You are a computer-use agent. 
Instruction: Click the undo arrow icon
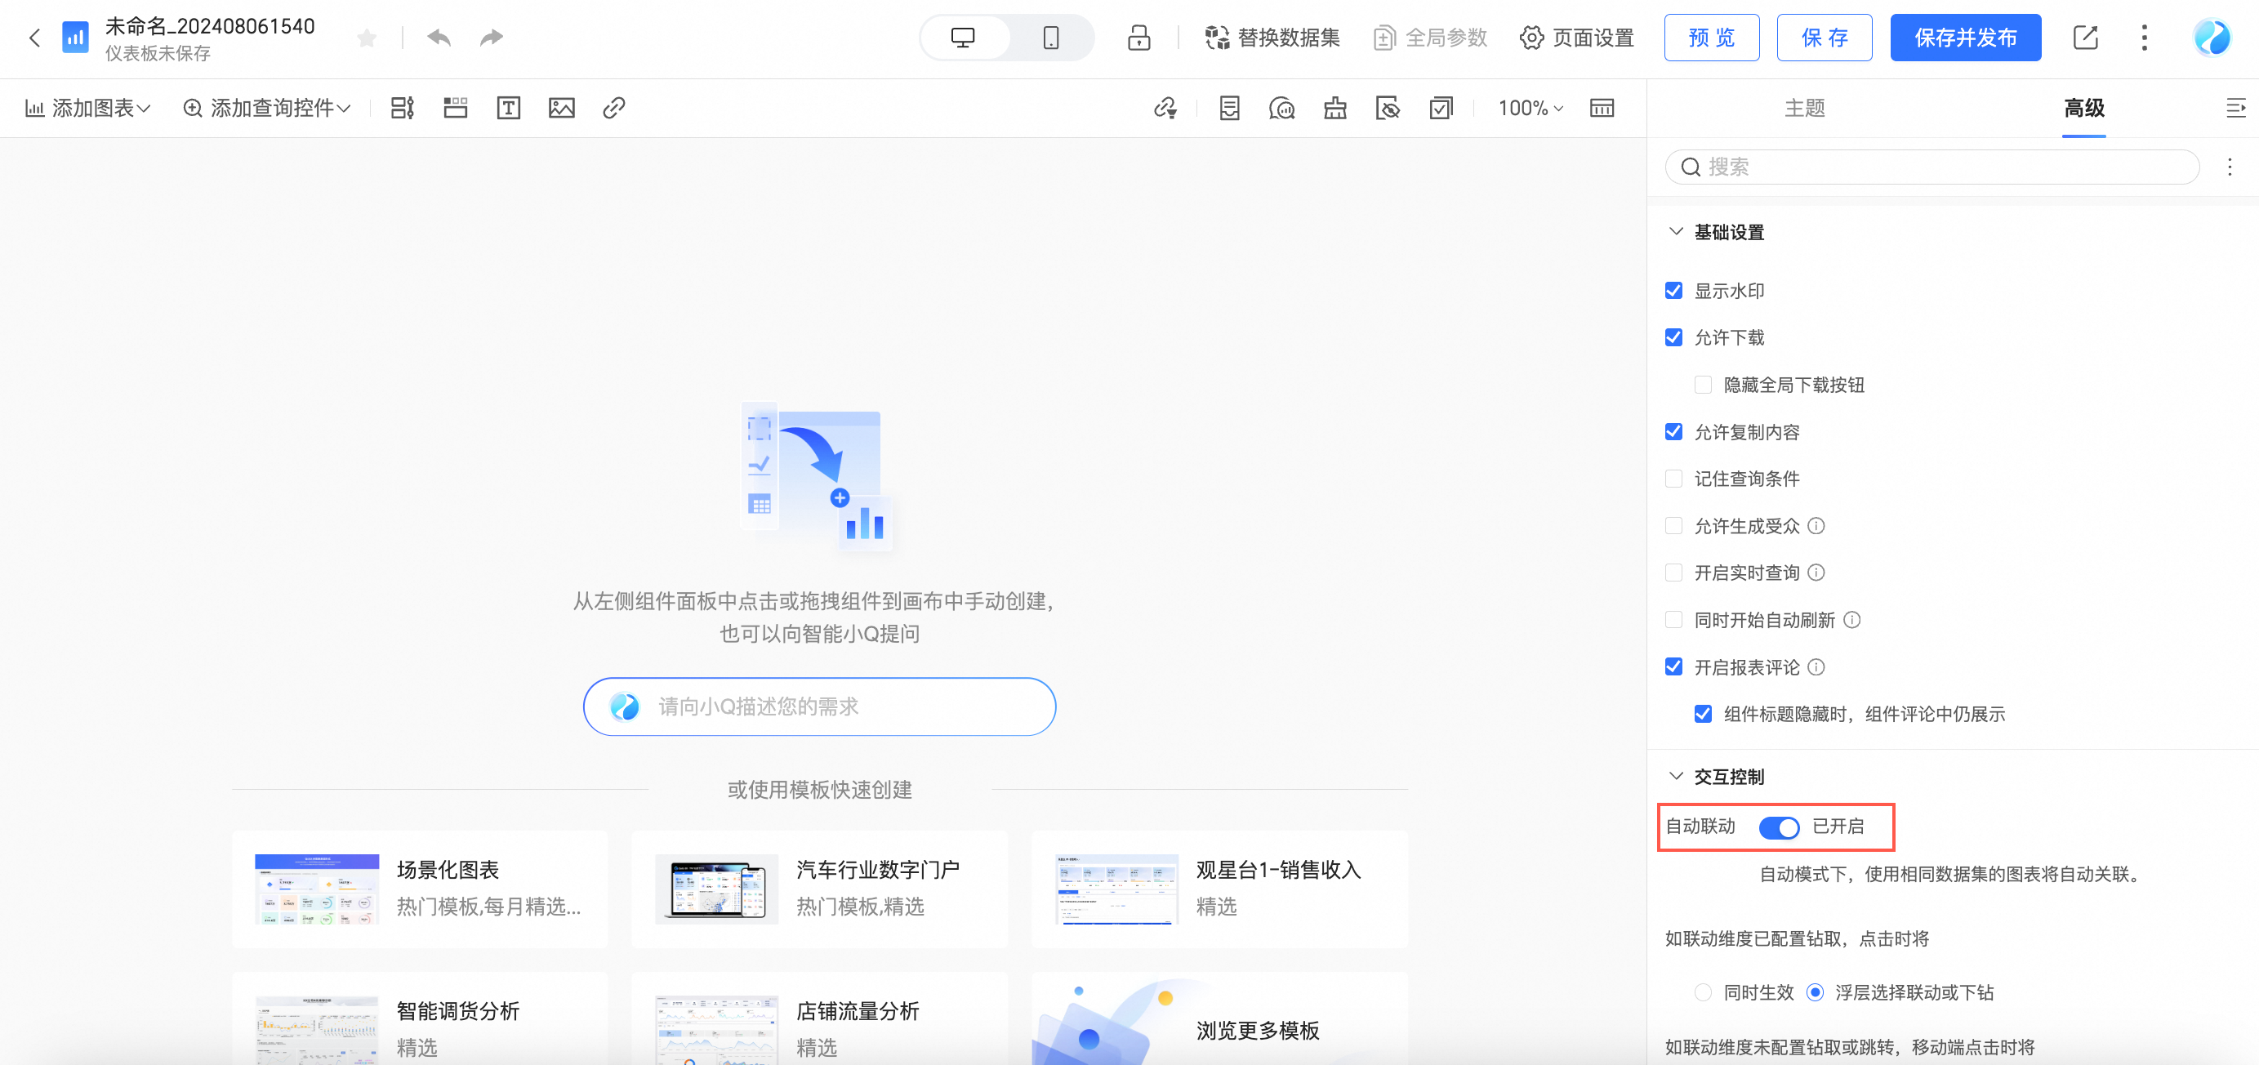pyautogui.click(x=439, y=38)
